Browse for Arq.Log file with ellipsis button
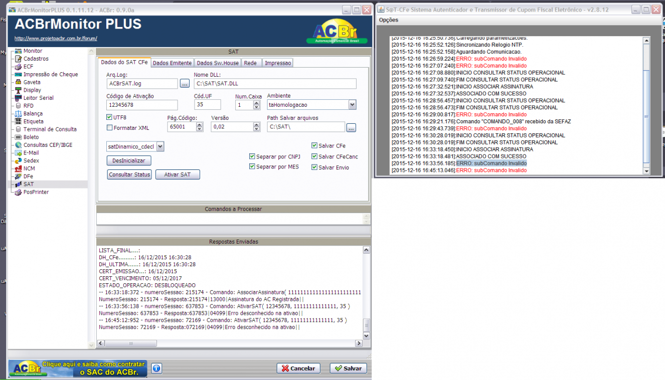This screenshot has width=665, height=380. click(185, 84)
